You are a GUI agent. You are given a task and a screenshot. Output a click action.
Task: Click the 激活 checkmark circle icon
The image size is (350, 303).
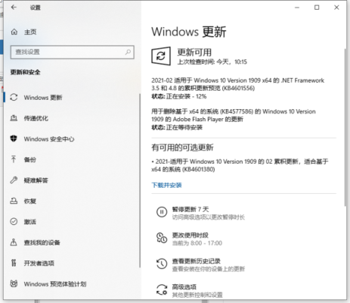click(x=14, y=221)
